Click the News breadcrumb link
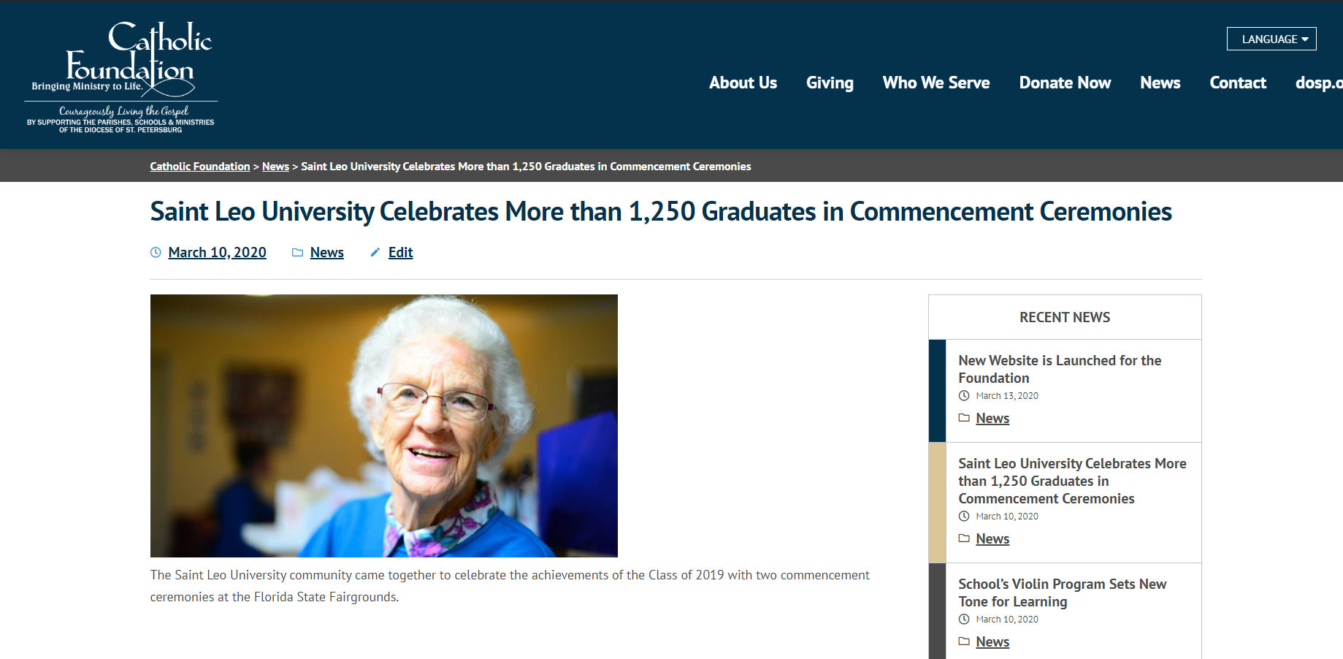1343x659 pixels. (275, 167)
